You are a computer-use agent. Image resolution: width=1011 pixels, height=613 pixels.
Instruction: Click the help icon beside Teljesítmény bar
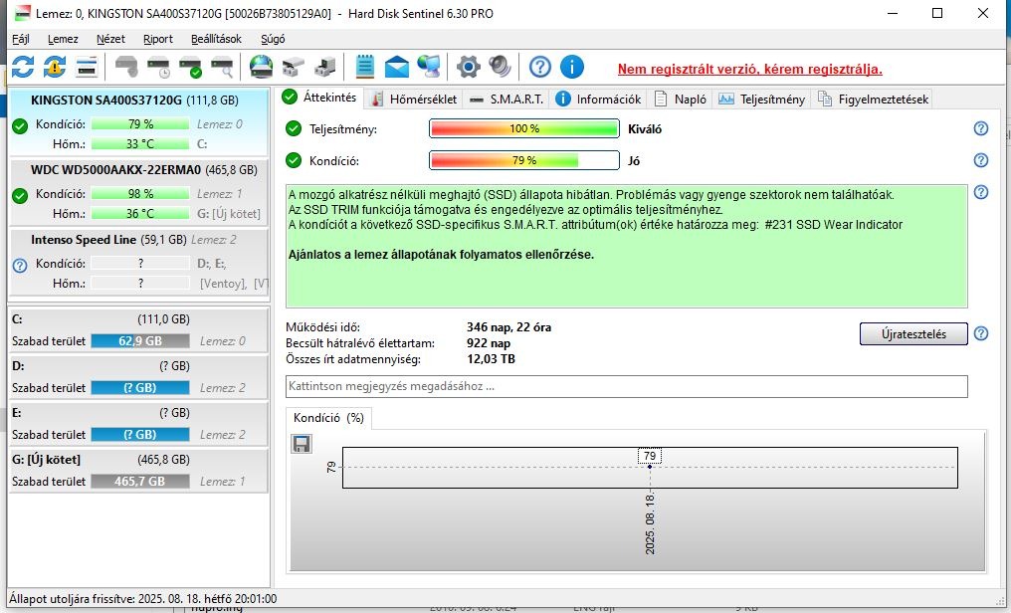pos(981,128)
